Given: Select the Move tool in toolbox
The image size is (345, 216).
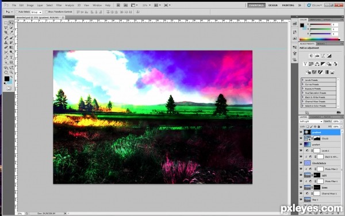Looking at the screenshot, I should pyautogui.click(x=11, y=23).
